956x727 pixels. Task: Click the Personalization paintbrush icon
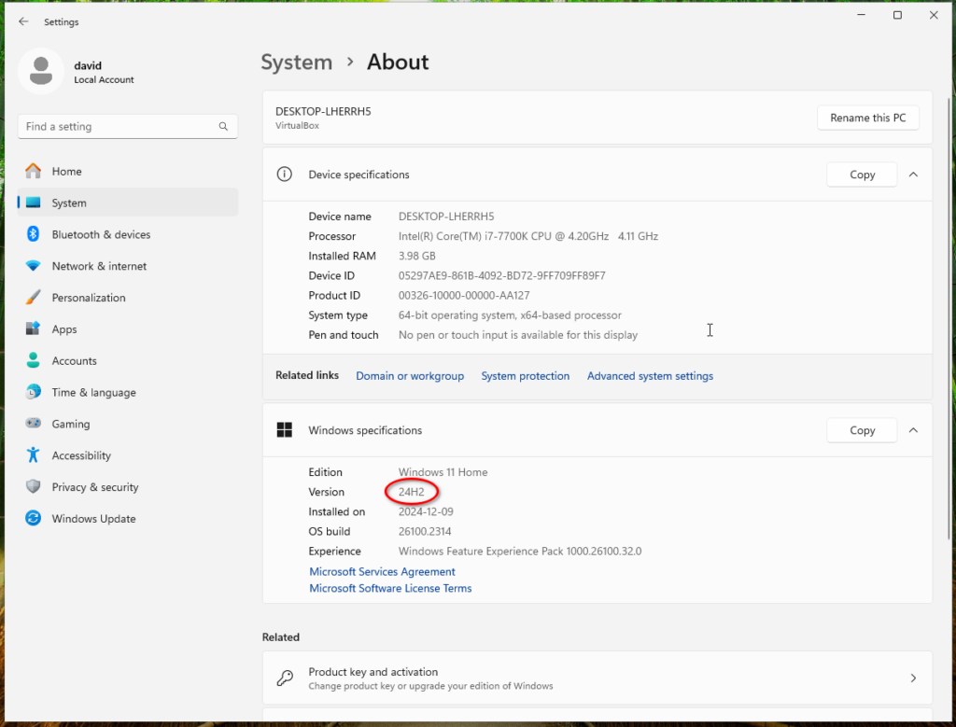[x=33, y=298]
